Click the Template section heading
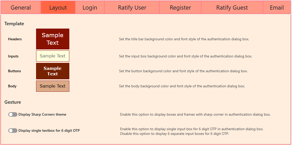The image size is (292, 145). (x=14, y=24)
